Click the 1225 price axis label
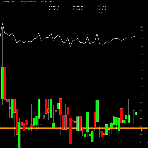 click(x=141, y=27)
